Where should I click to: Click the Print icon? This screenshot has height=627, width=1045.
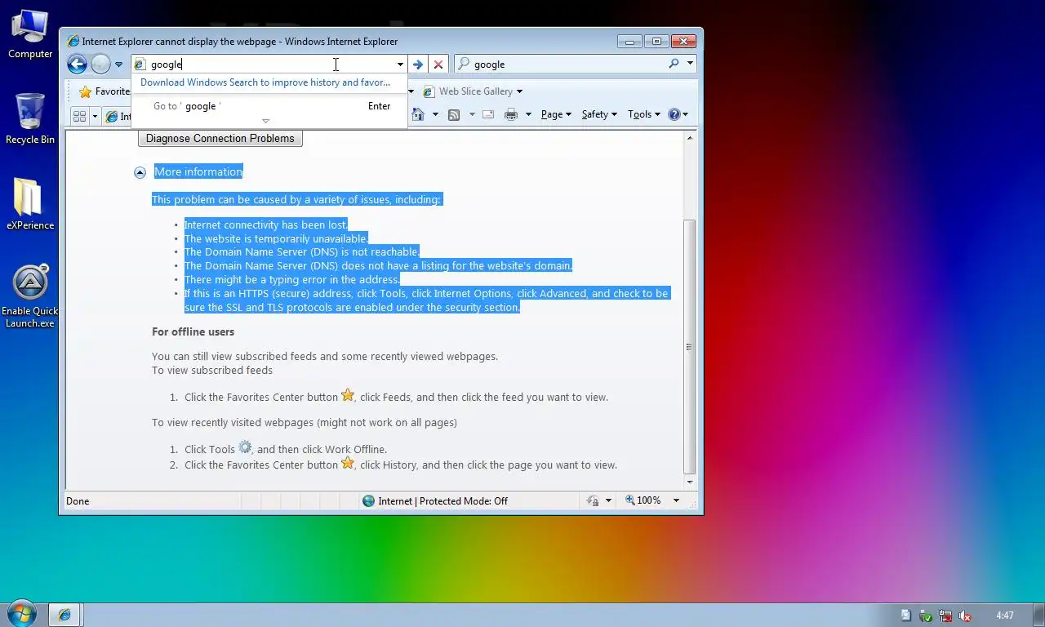(x=511, y=114)
